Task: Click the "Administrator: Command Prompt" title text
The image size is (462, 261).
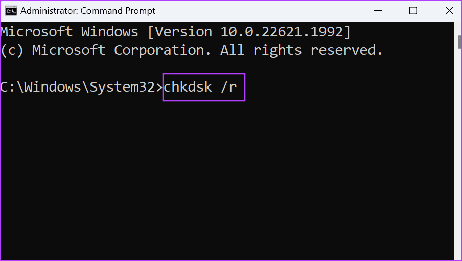Action: pyautogui.click(x=88, y=11)
